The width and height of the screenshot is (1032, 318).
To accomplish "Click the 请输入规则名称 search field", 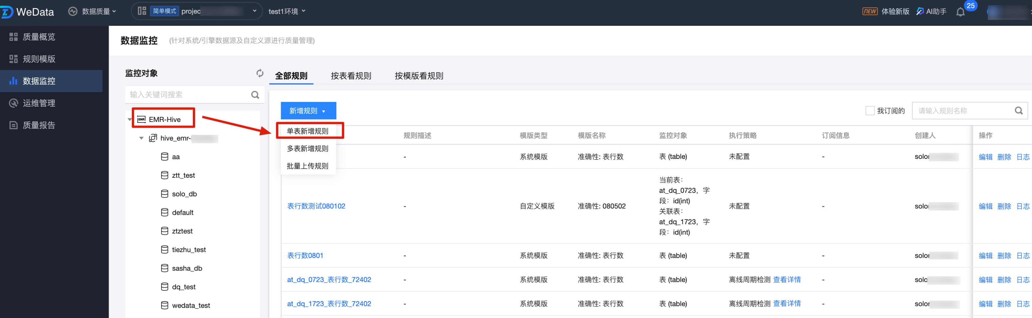I will [x=961, y=111].
